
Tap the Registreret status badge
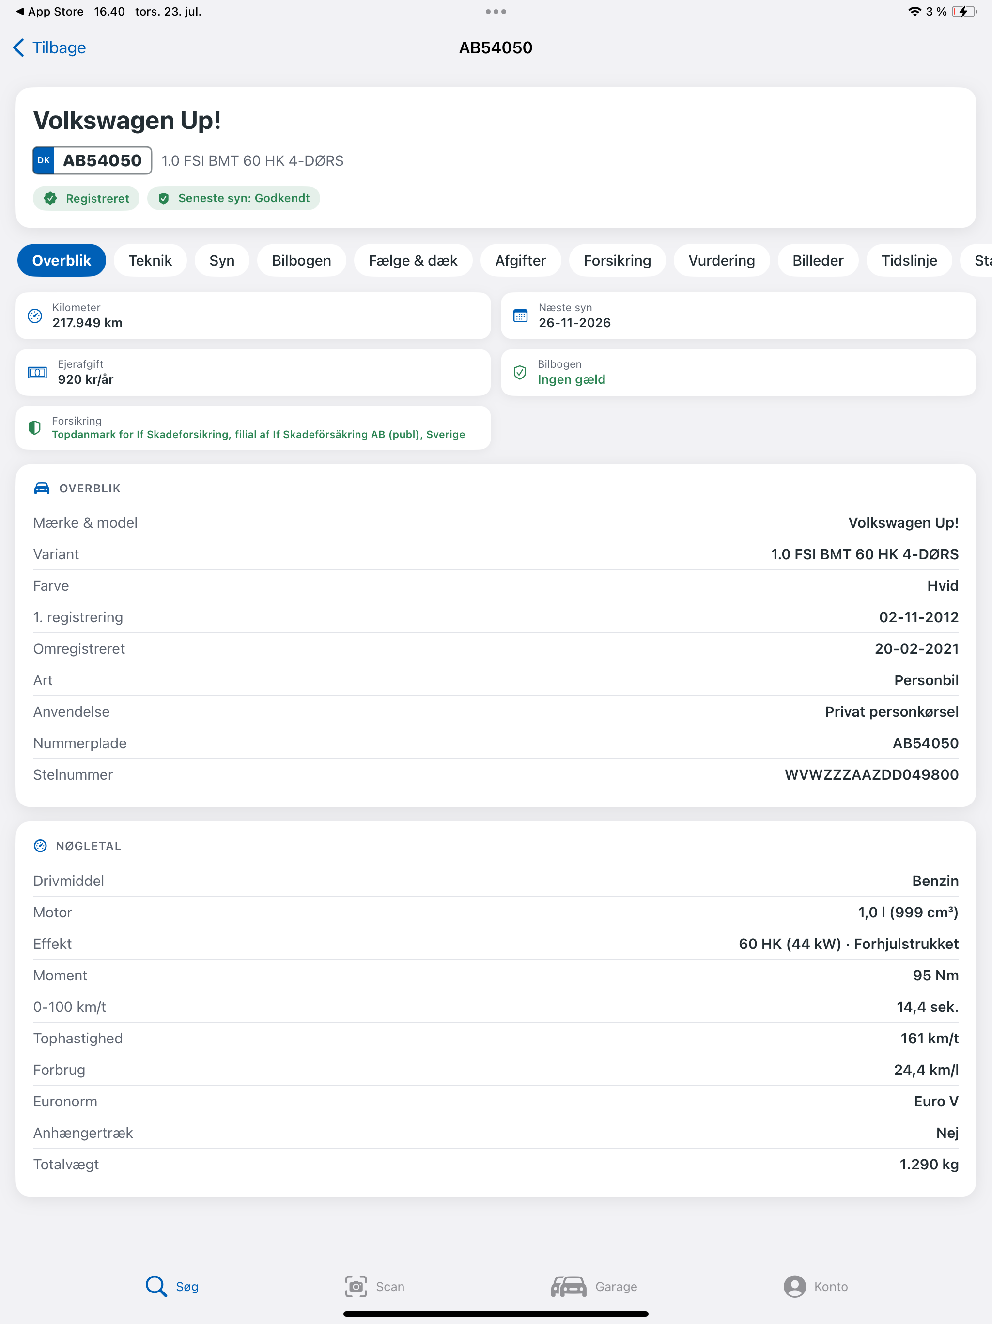tap(86, 198)
